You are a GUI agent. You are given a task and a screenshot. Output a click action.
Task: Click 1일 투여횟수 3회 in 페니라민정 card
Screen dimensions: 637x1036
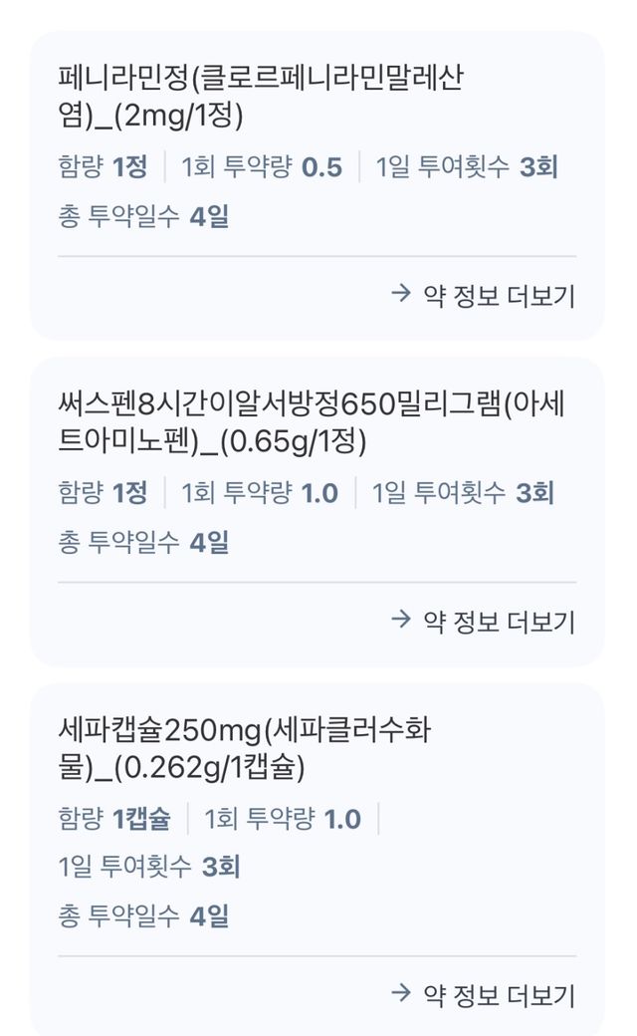point(467,166)
